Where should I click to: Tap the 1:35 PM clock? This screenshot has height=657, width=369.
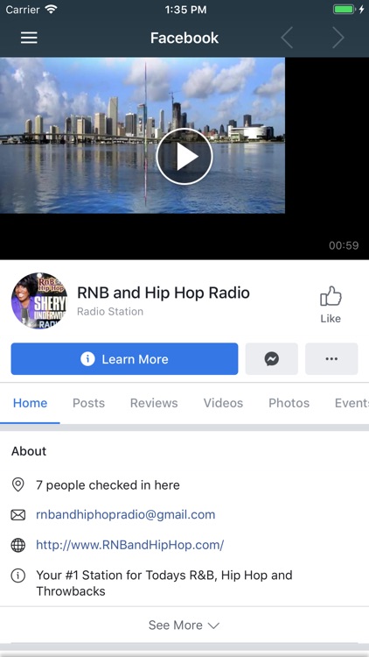[185, 10]
